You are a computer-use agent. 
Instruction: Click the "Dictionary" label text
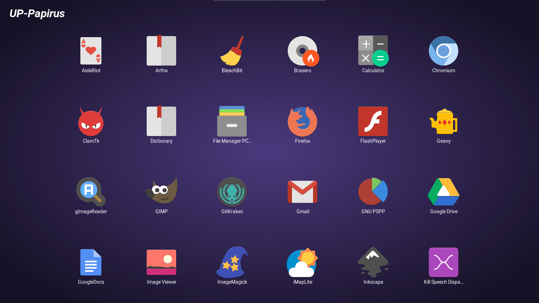tap(161, 141)
